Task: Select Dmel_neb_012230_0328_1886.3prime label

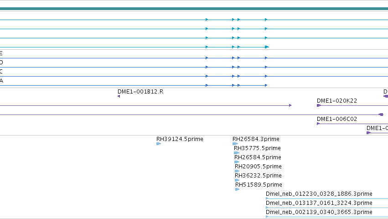Action: tap(319, 194)
